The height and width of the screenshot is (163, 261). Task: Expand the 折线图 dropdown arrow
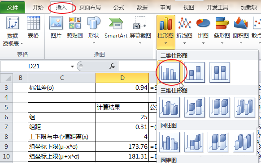(184, 43)
